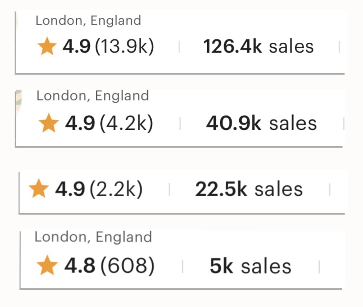This screenshot has width=363, height=307.
Task: Click London, England above the 5k sales
Action: click(93, 237)
